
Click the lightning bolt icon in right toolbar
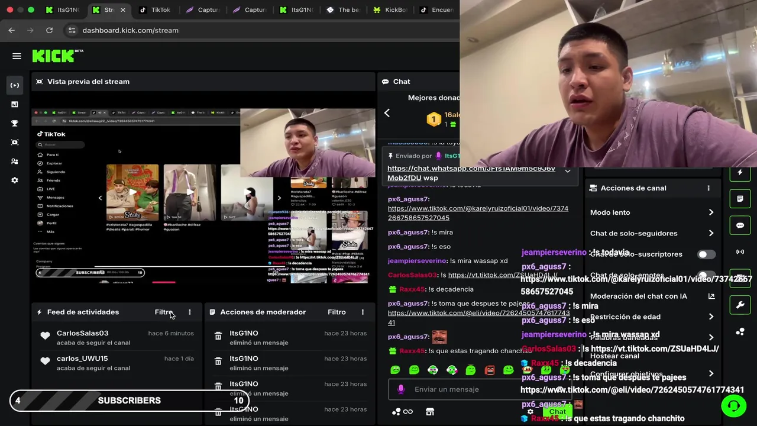(740, 173)
